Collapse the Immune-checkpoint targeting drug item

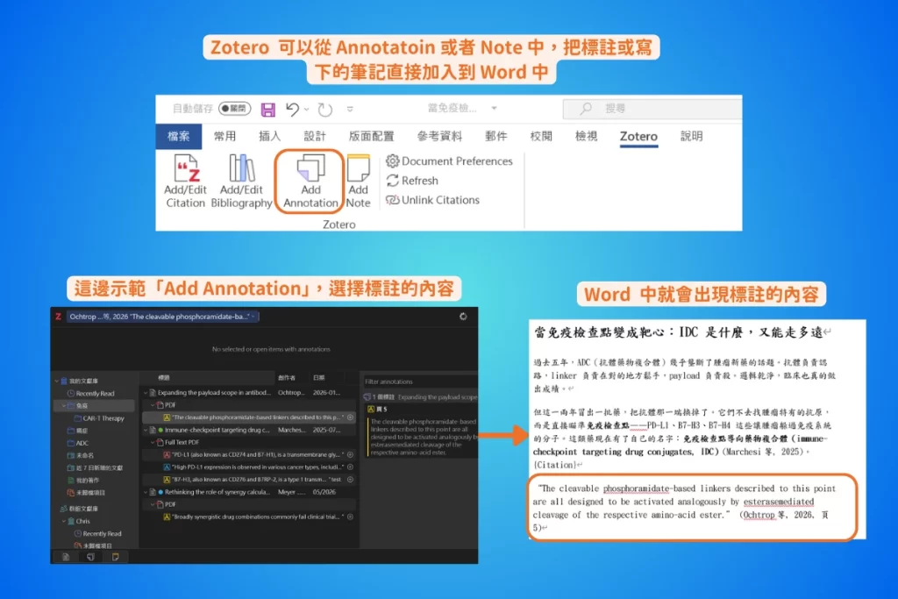tap(146, 430)
